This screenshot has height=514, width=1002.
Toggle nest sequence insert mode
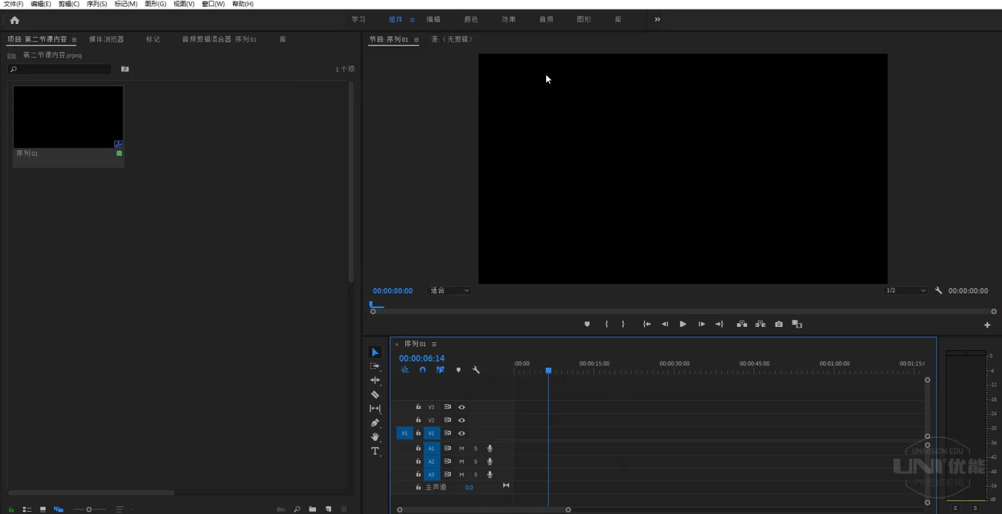click(405, 370)
